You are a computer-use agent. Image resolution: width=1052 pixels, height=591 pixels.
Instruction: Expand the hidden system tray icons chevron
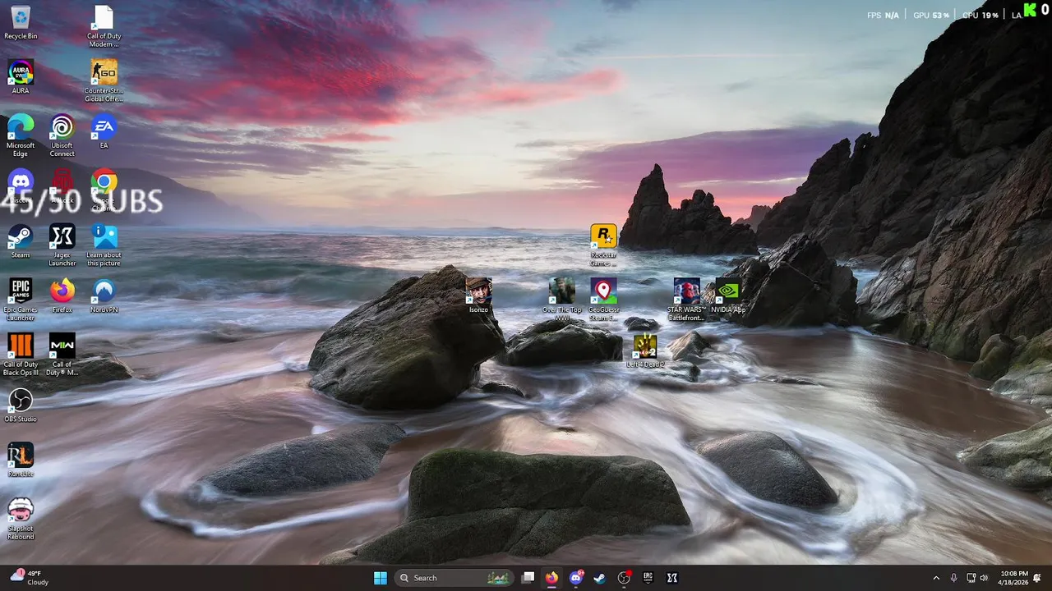[x=935, y=578]
